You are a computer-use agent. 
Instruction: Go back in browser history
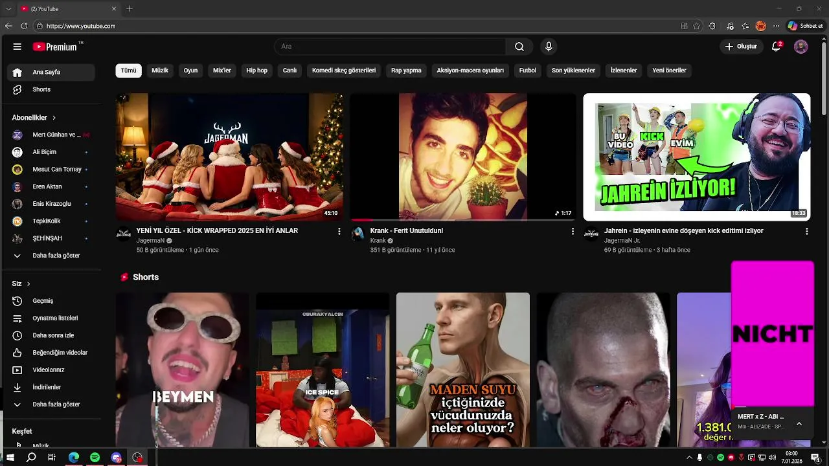pos(8,26)
